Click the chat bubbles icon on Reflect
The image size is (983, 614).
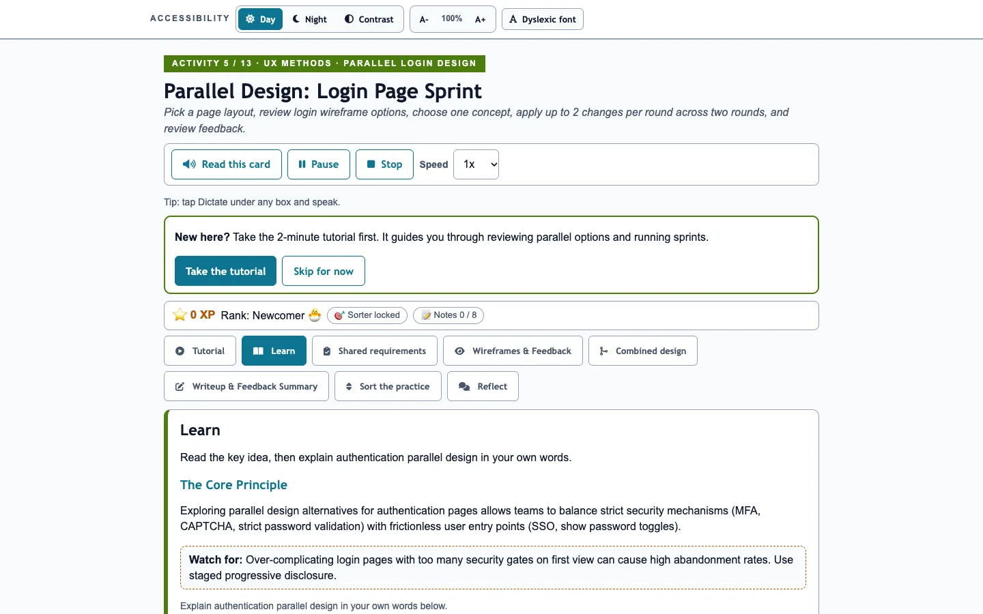pos(464,386)
